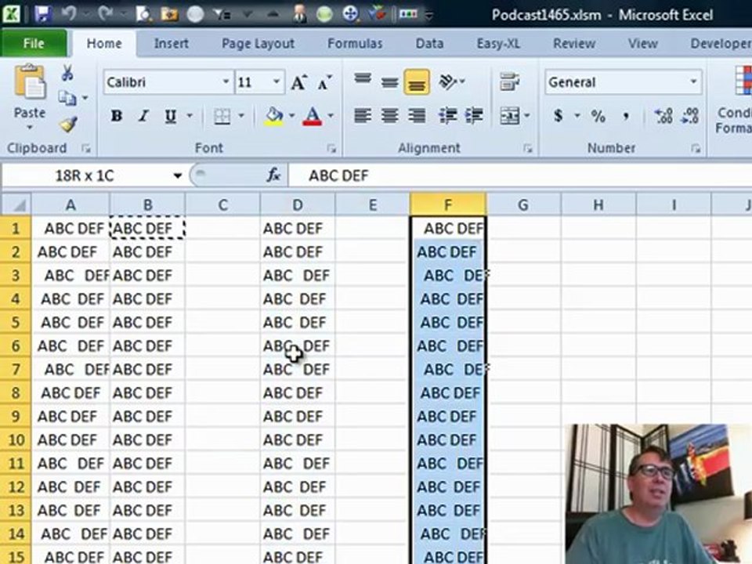Toggle Align Text Right
Screen dimensions: 752x564
(417, 116)
